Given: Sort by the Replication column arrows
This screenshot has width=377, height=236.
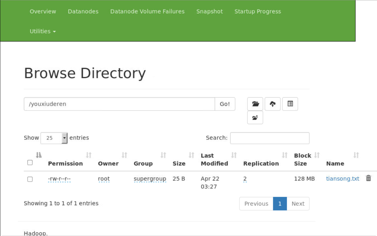Looking at the screenshot, I should point(285,155).
